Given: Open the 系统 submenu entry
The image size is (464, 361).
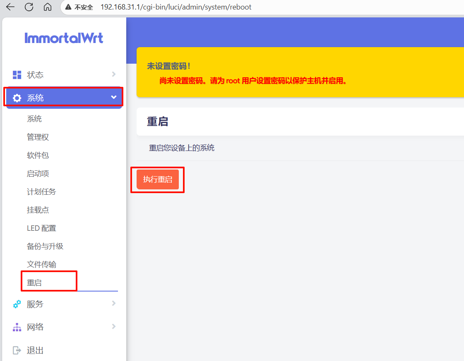Looking at the screenshot, I should 34,119.
